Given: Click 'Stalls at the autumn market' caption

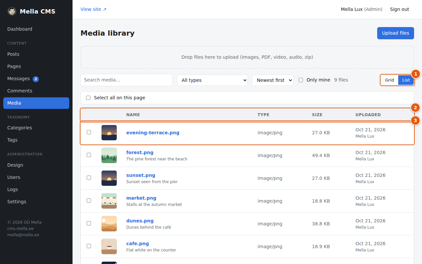Looking at the screenshot, I should click(x=154, y=205).
